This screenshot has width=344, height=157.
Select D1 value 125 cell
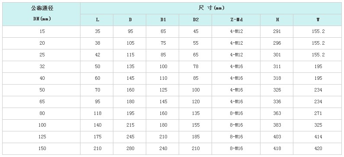pyautogui.click(x=163, y=90)
